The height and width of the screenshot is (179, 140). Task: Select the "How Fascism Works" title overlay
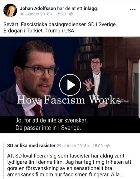pyautogui.click(x=69, y=100)
